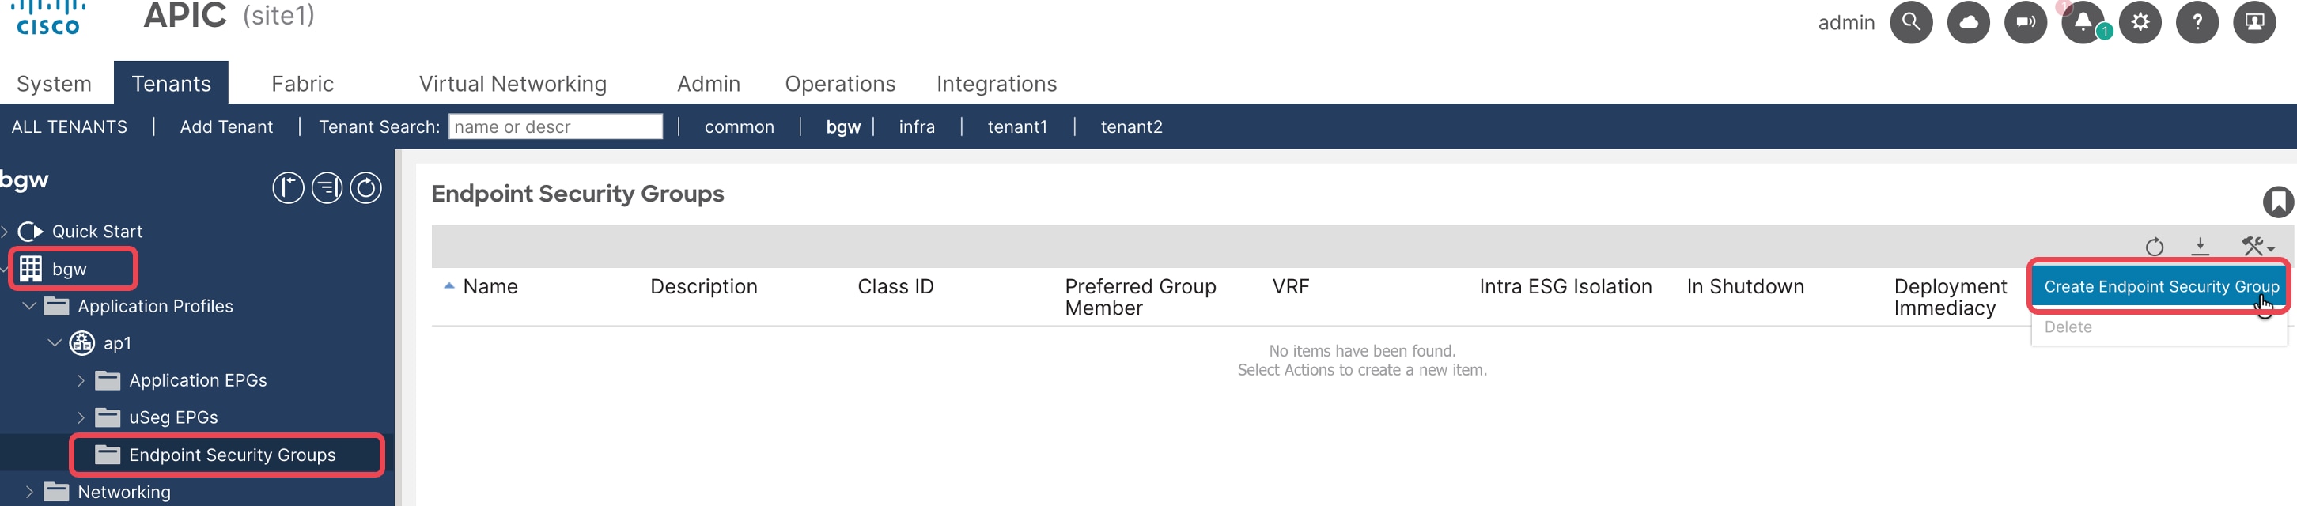Select Create Endpoint Security Group

click(x=2159, y=287)
